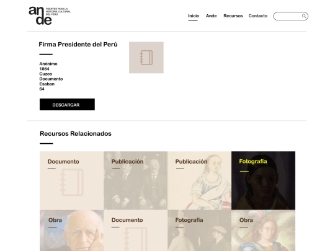
Task: Open the Publicación tile with seated men photo
Action: pyautogui.click(x=135, y=180)
